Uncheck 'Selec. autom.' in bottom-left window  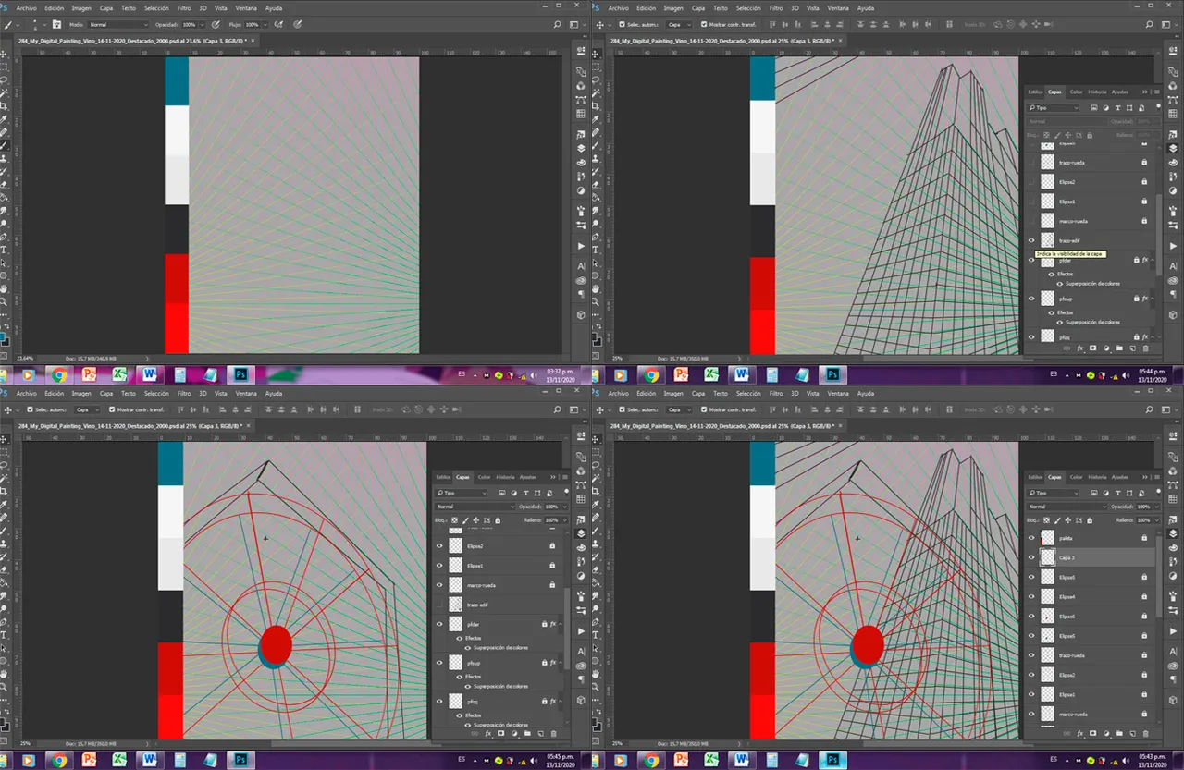(x=30, y=409)
